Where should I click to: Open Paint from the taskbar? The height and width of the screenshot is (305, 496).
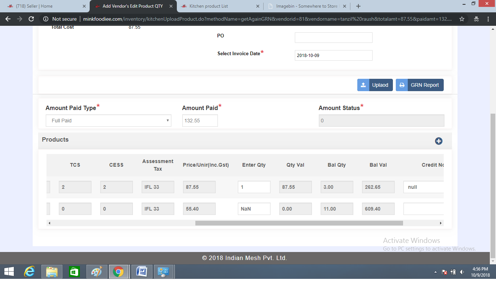(x=97, y=272)
